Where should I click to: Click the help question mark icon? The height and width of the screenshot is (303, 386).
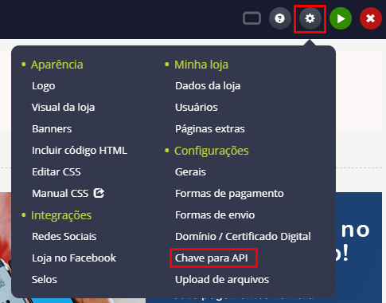(x=279, y=18)
